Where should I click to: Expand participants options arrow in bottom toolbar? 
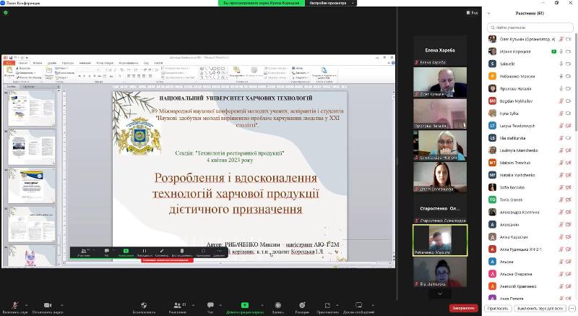point(193,305)
